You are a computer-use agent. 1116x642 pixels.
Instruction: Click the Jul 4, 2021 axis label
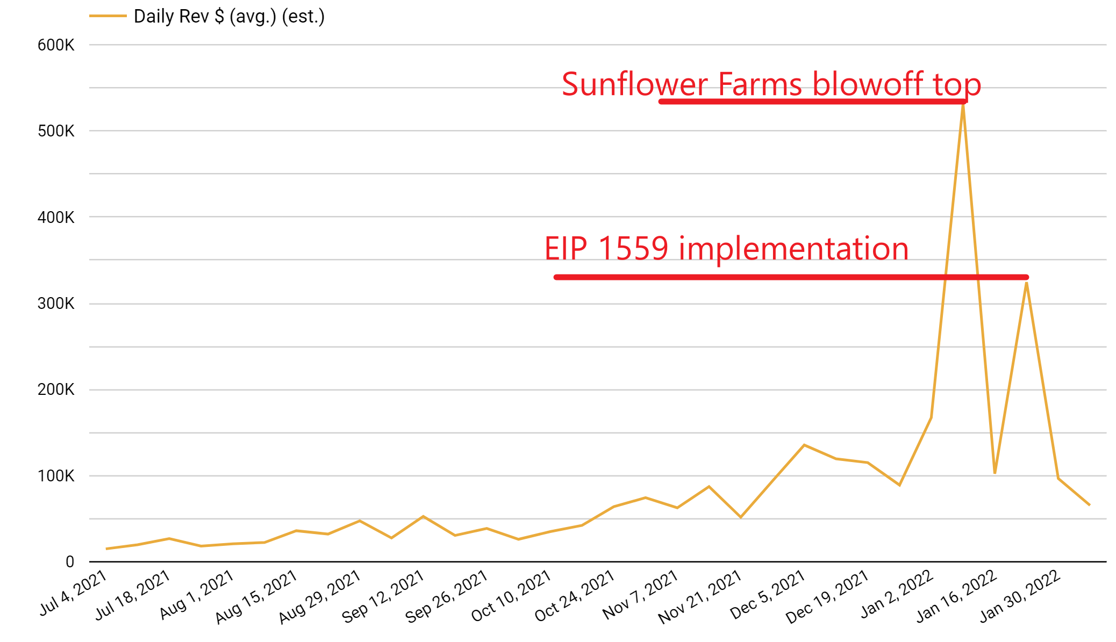click(74, 592)
